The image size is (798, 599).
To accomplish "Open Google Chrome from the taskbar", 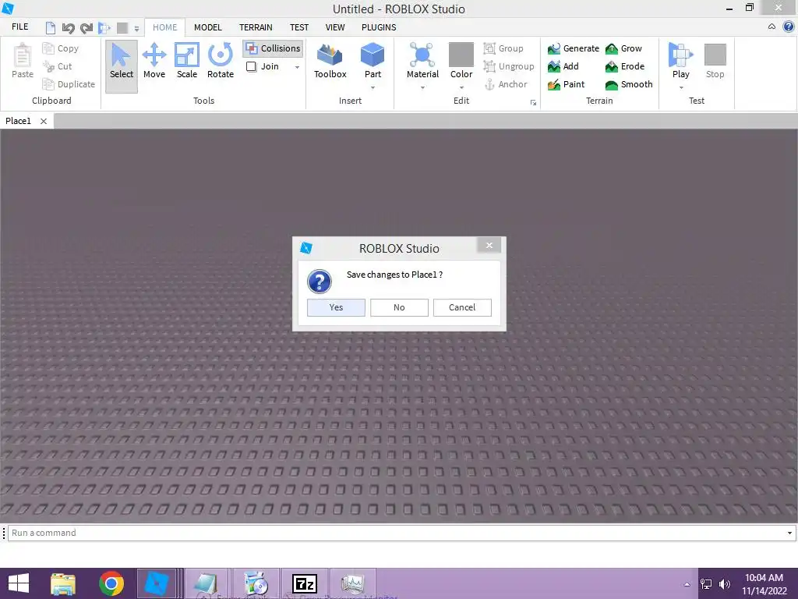I will coord(111,583).
